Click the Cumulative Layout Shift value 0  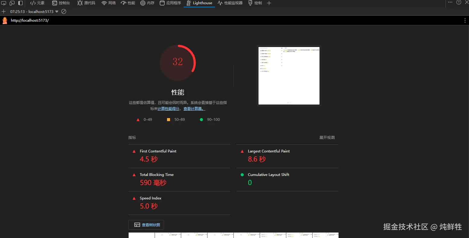pos(250,183)
